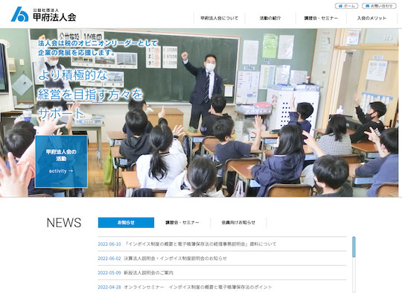Click the news list scrollbar thumb
Screen dimensions: 402x298
tap(354, 247)
